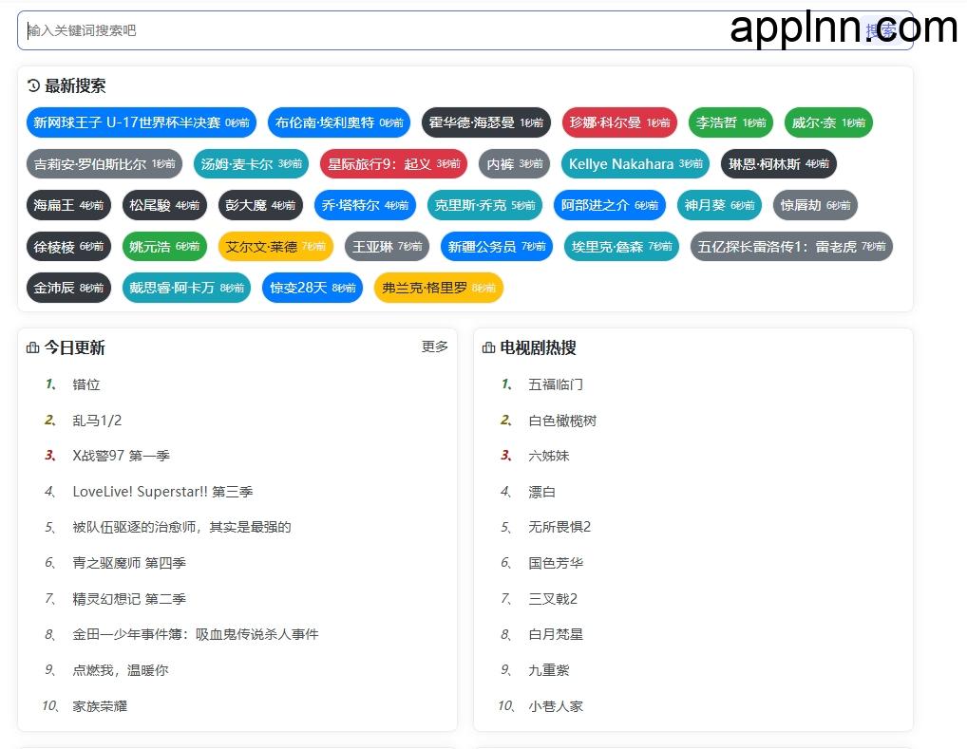Open the 更多 link for today's updates
The image size is (967, 749).
tap(434, 347)
